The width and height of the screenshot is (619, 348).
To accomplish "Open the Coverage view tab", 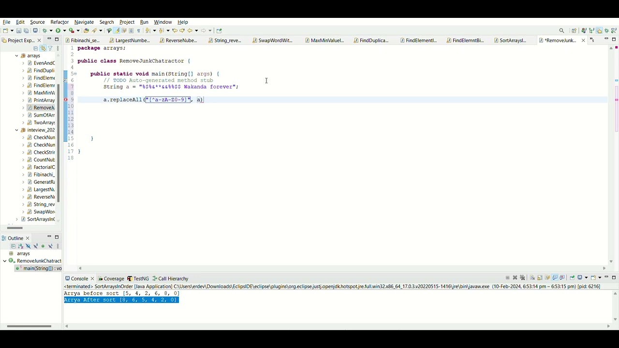I will point(111,278).
